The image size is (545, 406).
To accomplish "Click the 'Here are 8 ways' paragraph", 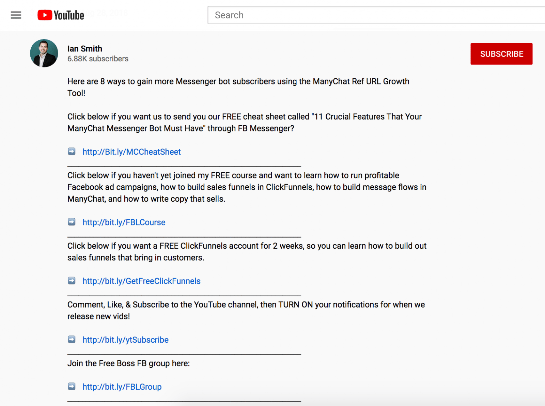I will [x=238, y=87].
